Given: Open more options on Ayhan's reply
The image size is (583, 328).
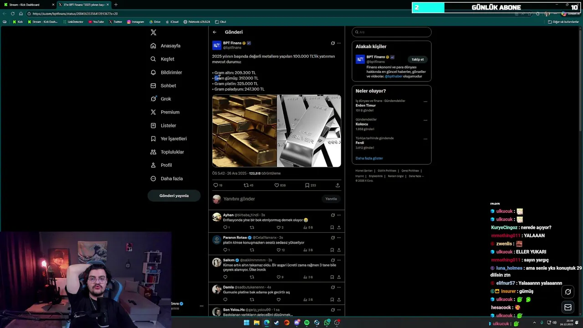Looking at the screenshot, I should click(x=339, y=215).
